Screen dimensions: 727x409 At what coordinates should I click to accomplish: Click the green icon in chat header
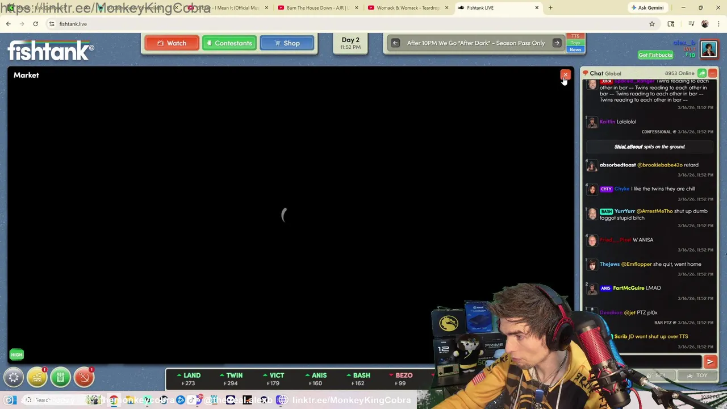(702, 73)
